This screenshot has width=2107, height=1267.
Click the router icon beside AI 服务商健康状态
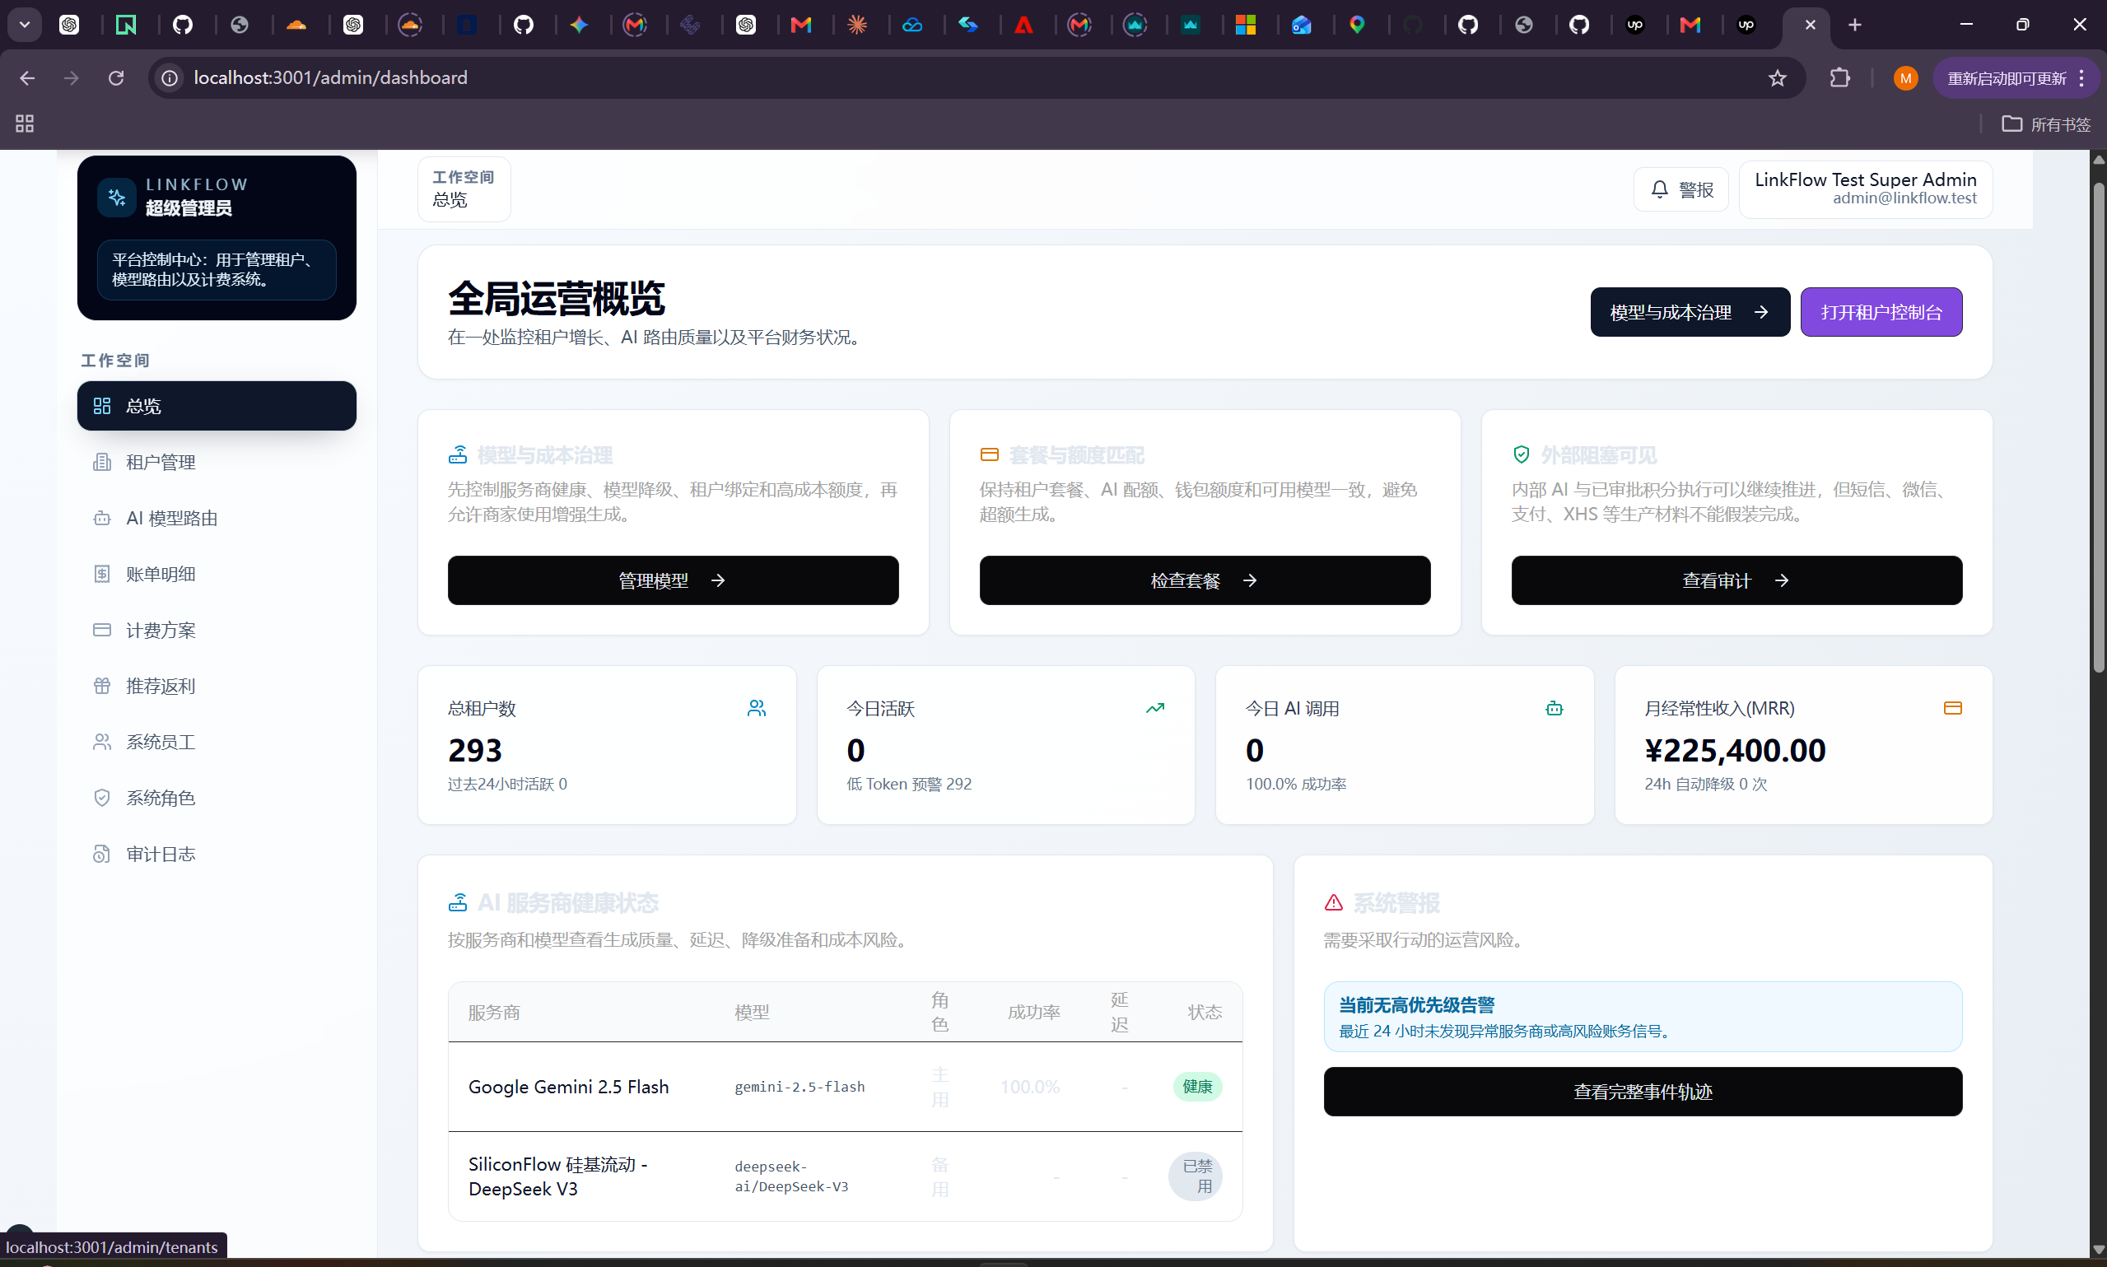(x=458, y=902)
